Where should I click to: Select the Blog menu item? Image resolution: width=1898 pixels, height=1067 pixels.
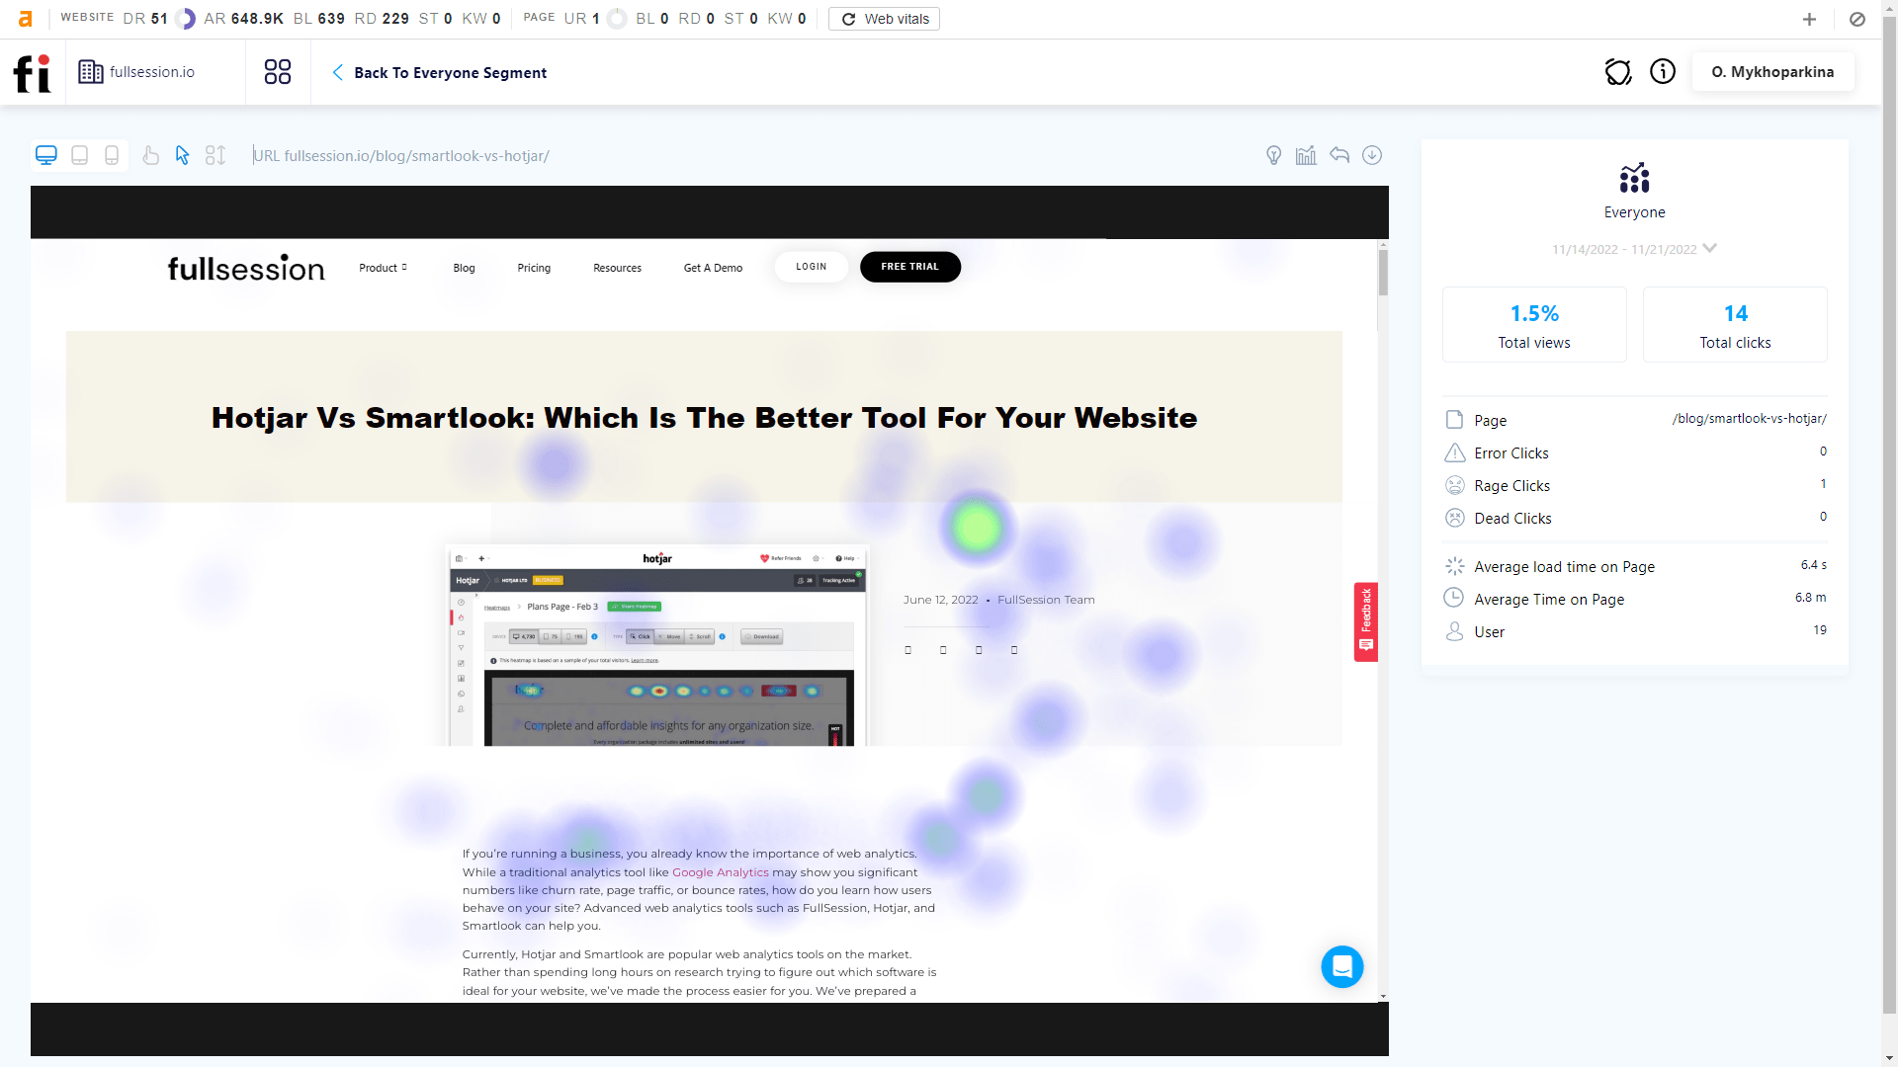click(x=464, y=267)
